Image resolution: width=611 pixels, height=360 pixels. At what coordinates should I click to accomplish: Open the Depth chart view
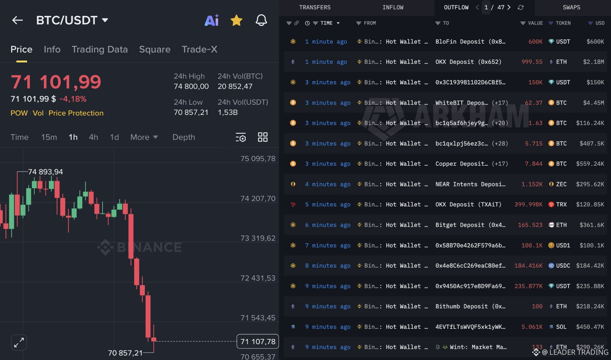point(184,137)
